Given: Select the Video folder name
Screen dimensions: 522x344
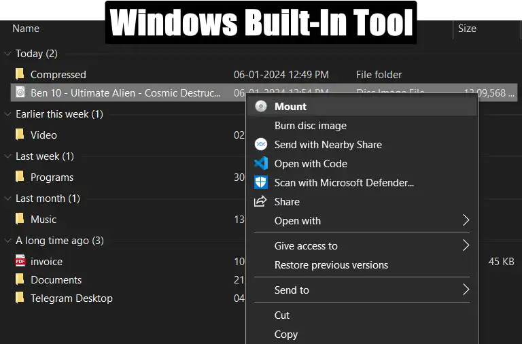Looking at the screenshot, I should pos(43,135).
